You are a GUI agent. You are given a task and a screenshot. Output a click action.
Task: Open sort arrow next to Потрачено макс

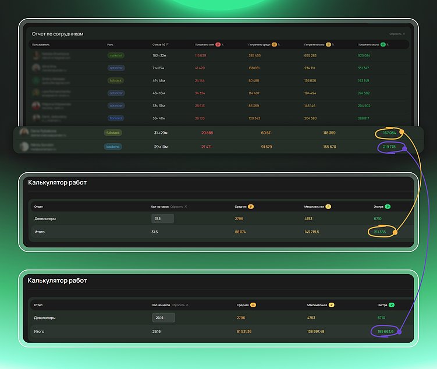pos(333,45)
